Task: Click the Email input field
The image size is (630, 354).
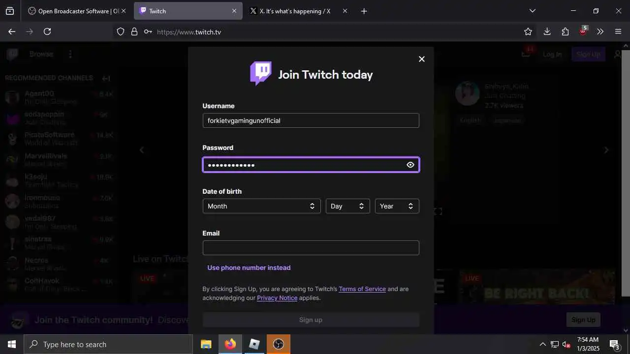Action: click(x=311, y=248)
